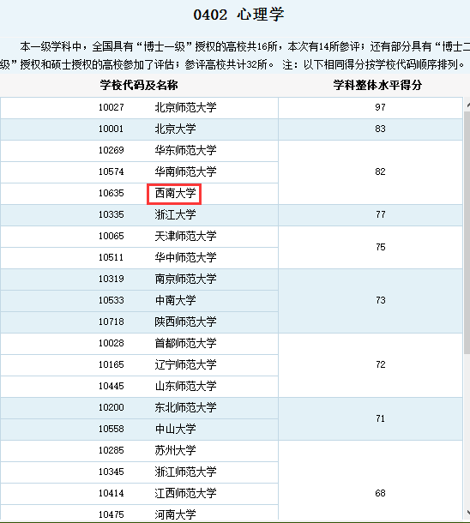
Task: Click the score 75 cell
Action: (x=371, y=247)
